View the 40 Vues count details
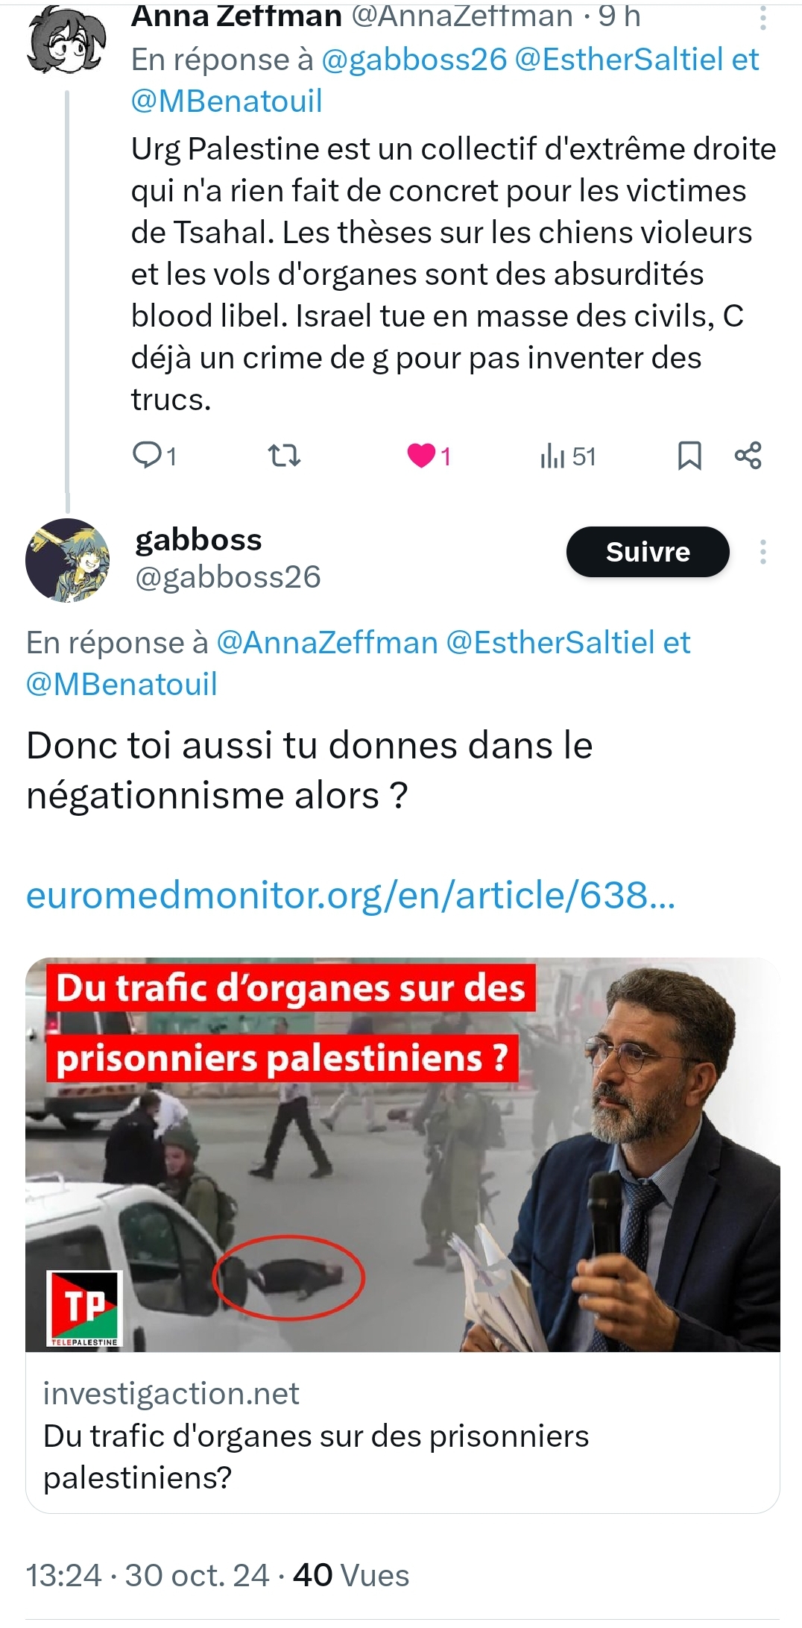Screen dimensions: 802x1628 351,1576
